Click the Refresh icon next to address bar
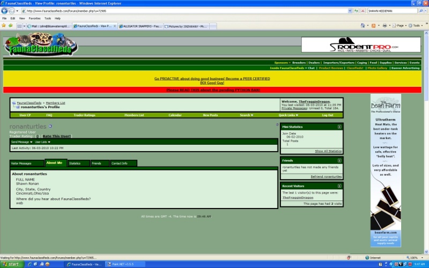Viewport: 429px width, 268px height. click(x=356, y=11)
